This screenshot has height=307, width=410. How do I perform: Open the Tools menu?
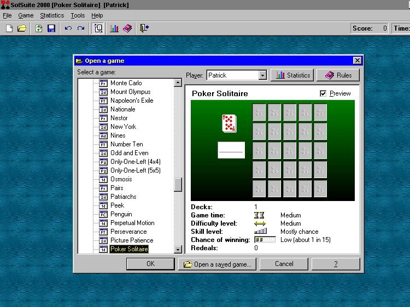pos(78,15)
